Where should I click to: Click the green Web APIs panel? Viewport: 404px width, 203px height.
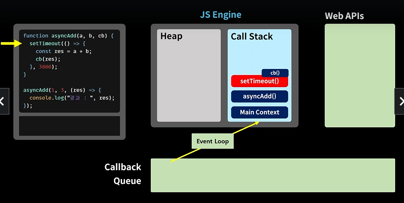pyautogui.click(x=360, y=76)
